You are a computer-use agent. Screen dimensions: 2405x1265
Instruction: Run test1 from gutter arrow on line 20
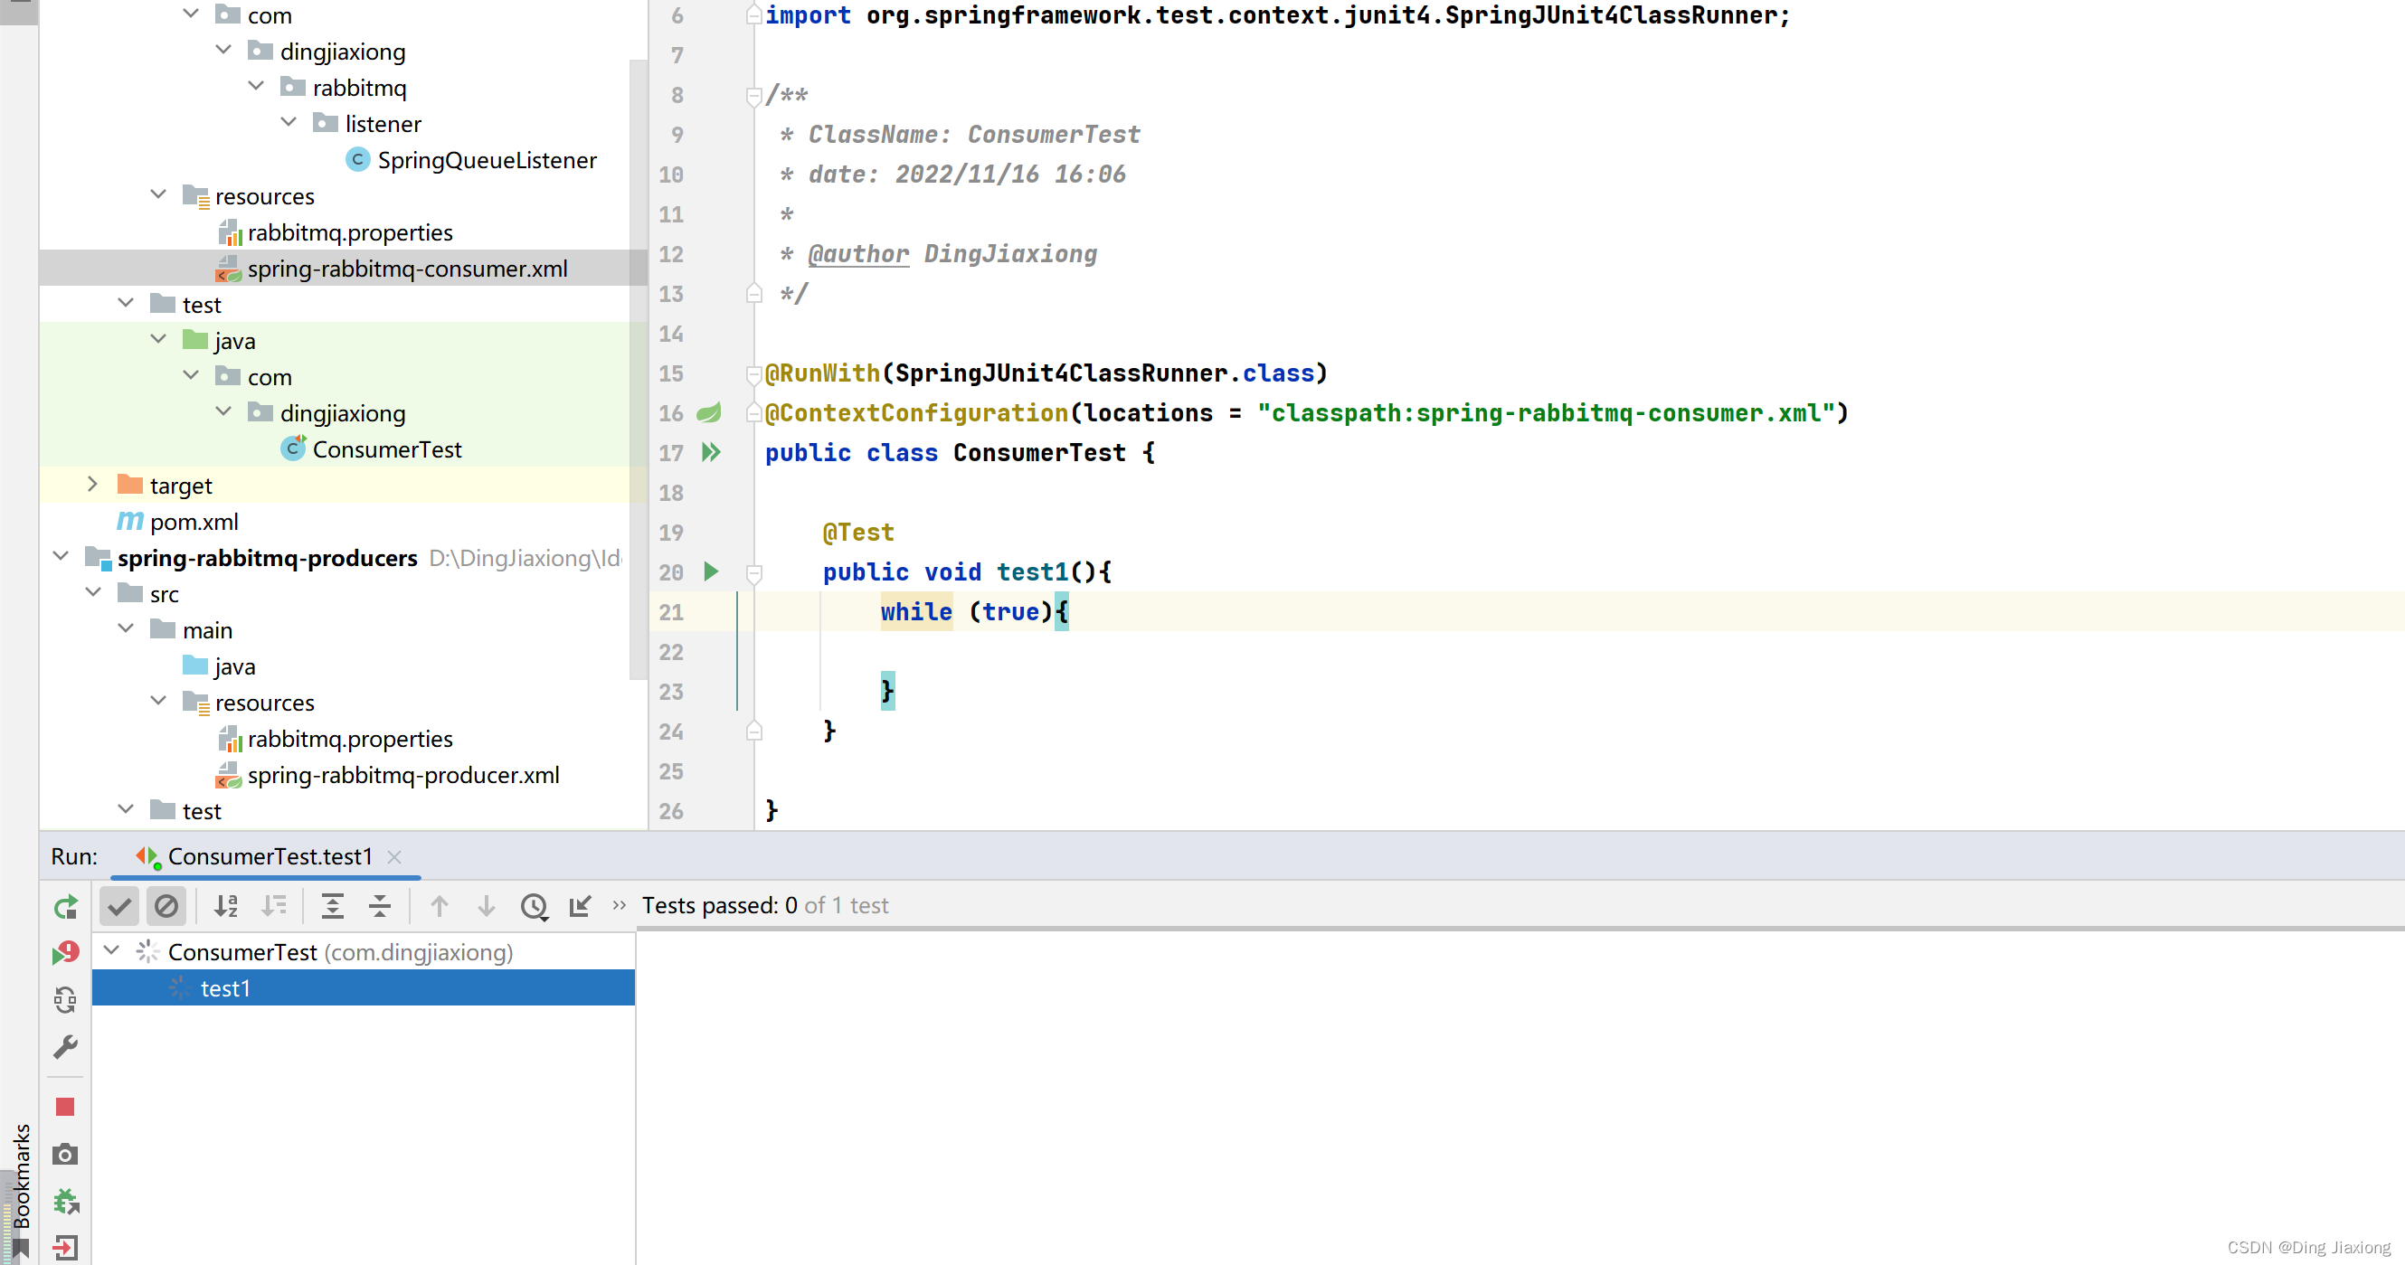[712, 572]
